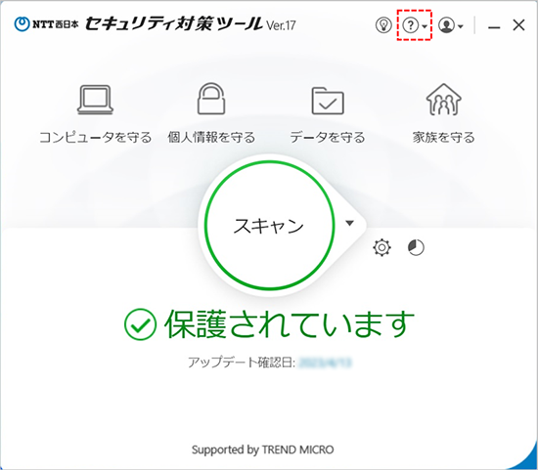Click the lightbulb tips icon

click(383, 25)
